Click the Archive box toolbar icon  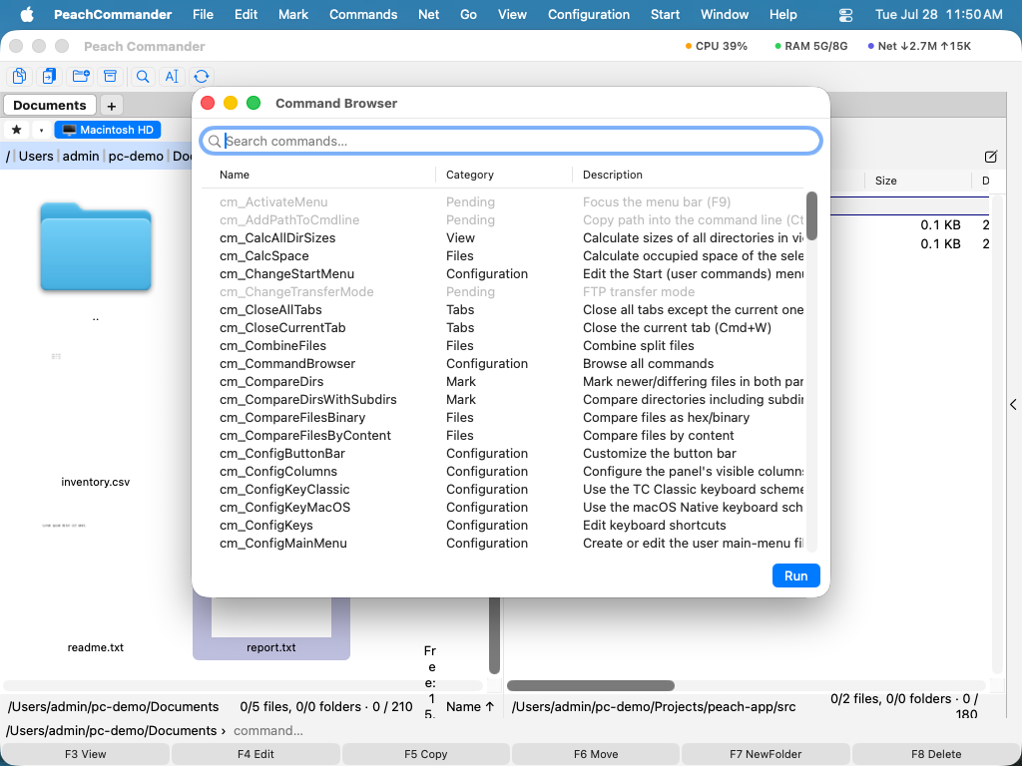(x=110, y=76)
